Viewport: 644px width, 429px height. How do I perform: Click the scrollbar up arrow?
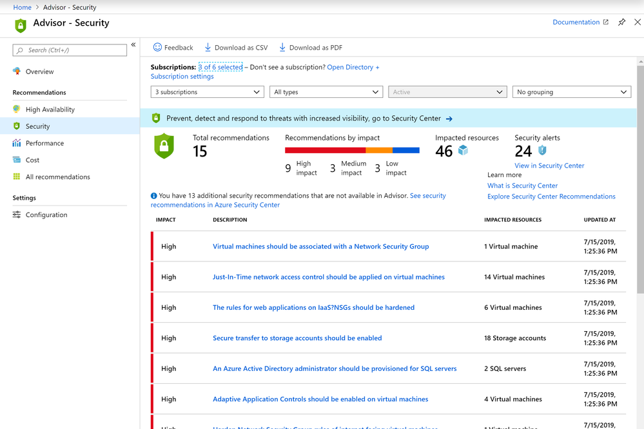(640, 62)
